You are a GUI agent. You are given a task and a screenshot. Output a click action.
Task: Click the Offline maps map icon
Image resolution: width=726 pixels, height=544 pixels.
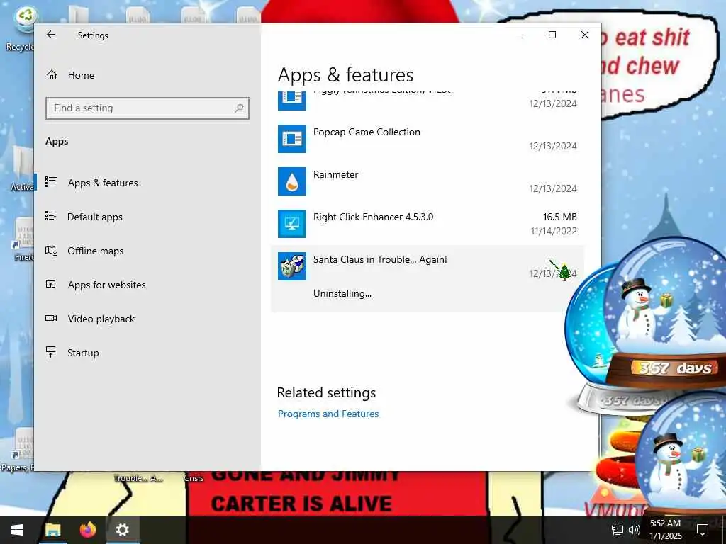(51, 250)
